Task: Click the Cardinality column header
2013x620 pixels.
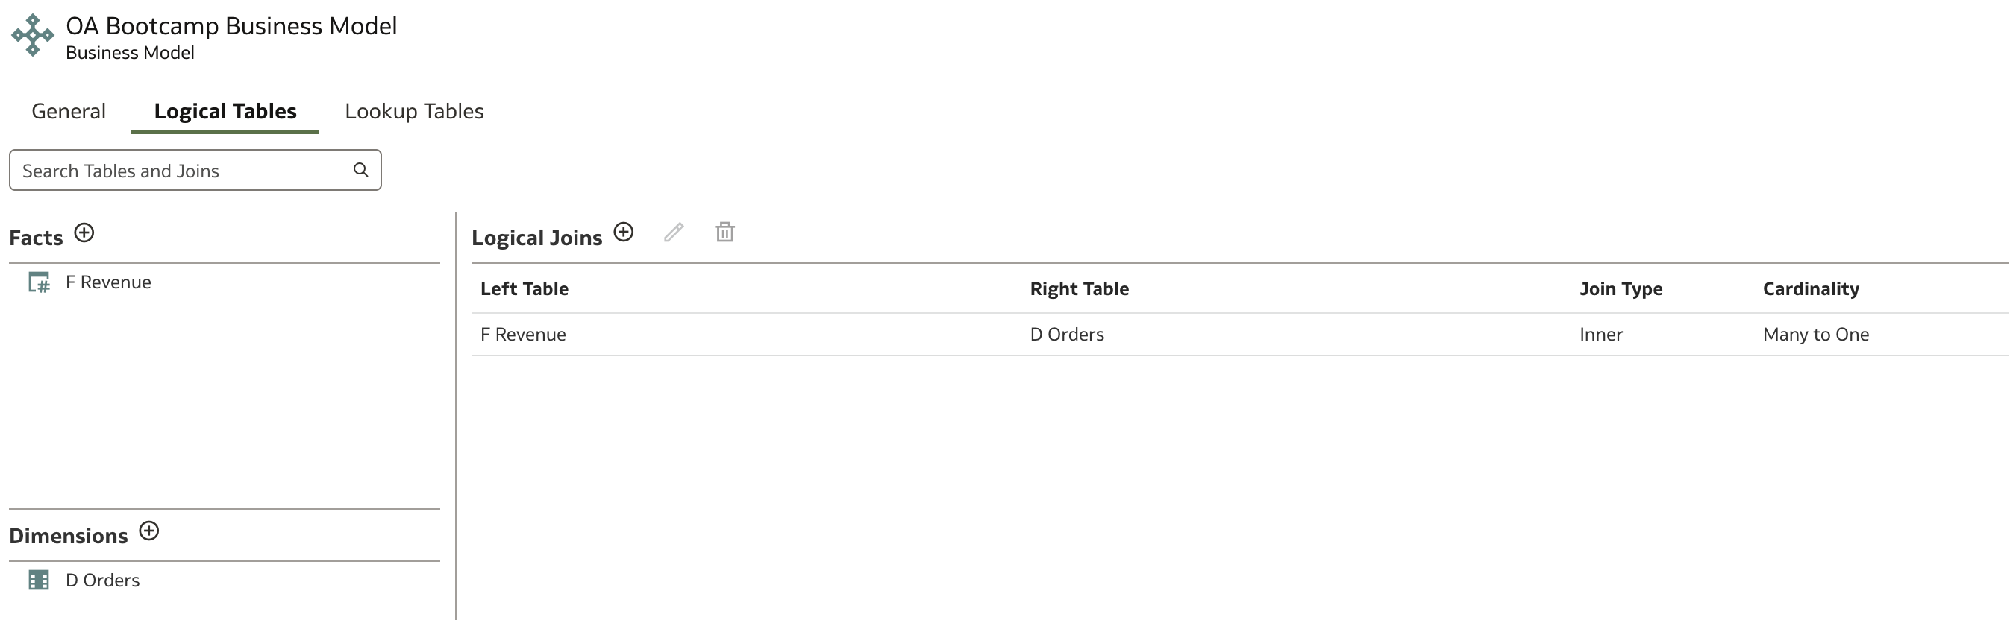Action: [x=1811, y=289]
